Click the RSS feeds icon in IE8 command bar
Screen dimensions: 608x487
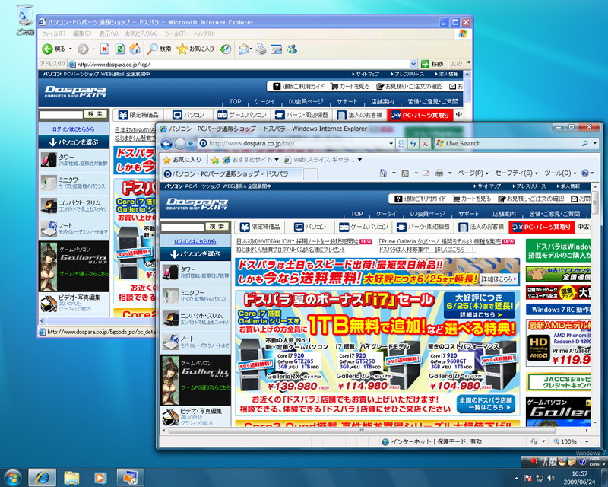405,174
